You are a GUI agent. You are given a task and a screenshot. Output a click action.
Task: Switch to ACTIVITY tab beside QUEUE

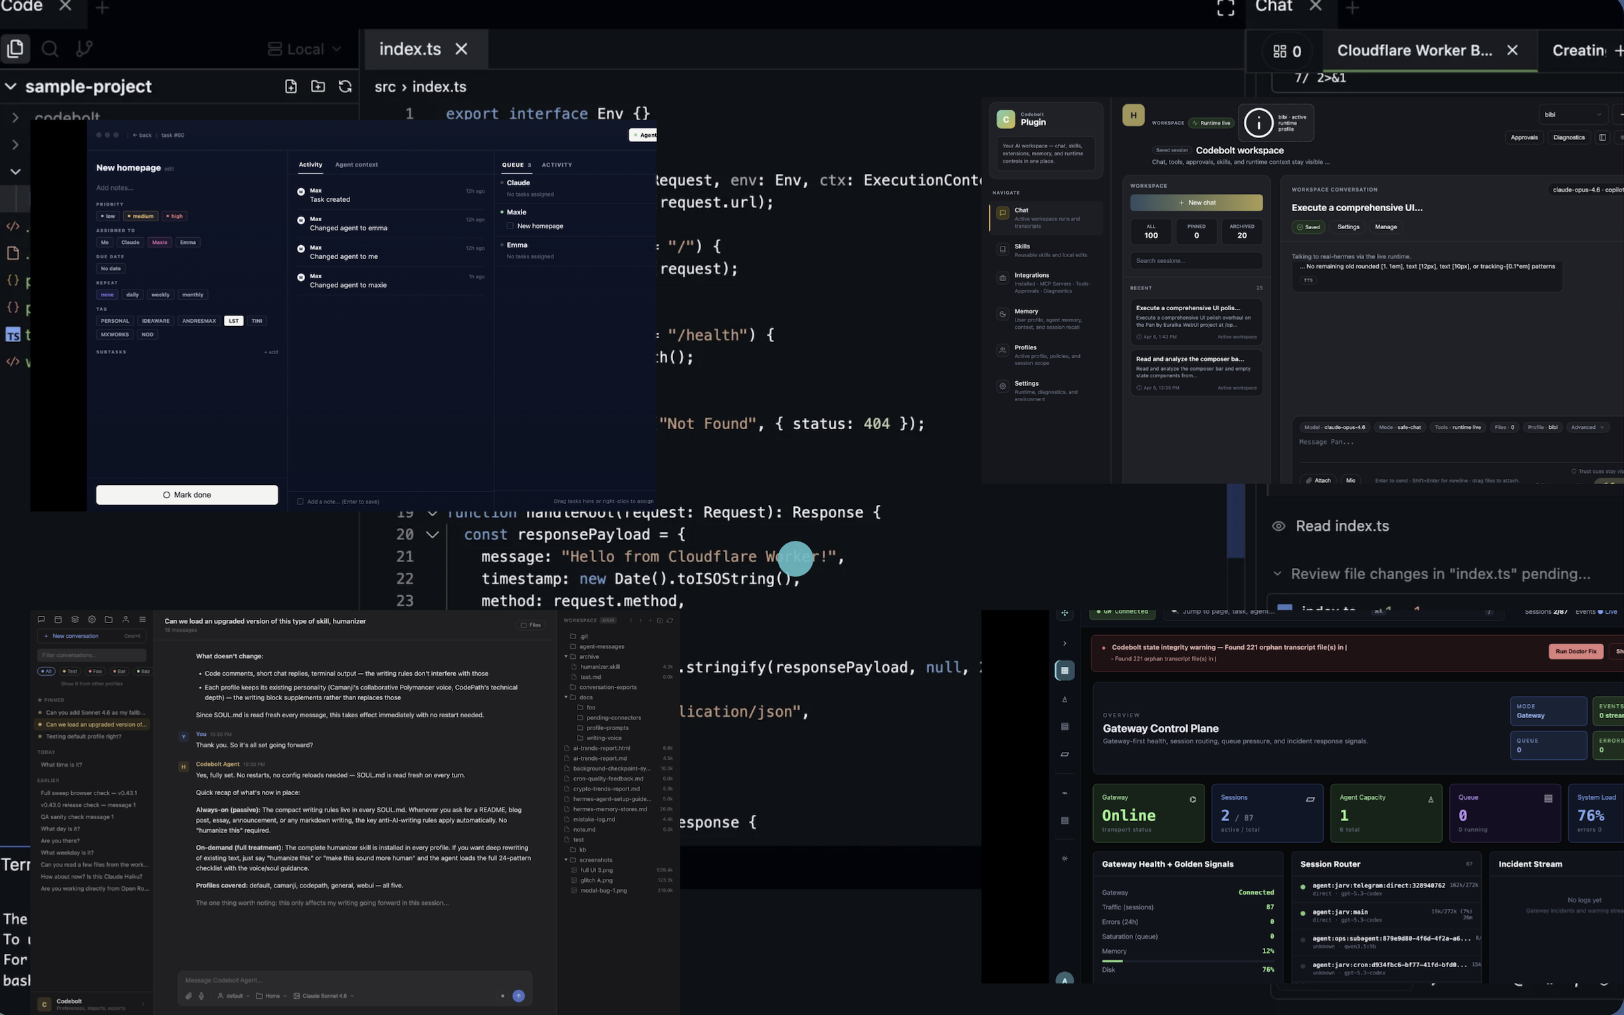point(557,165)
